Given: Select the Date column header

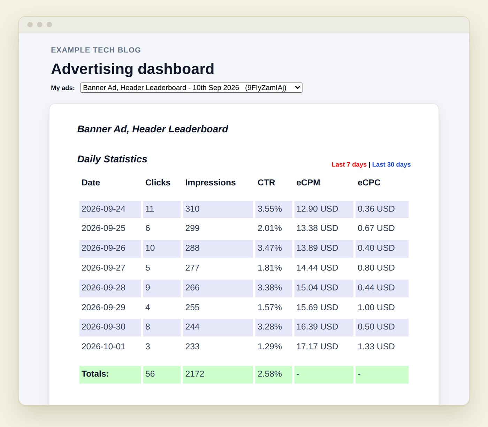Looking at the screenshot, I should (91, 183).
